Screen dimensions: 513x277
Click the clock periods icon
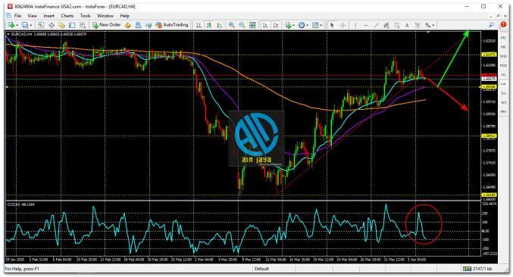tap(302, 25)
